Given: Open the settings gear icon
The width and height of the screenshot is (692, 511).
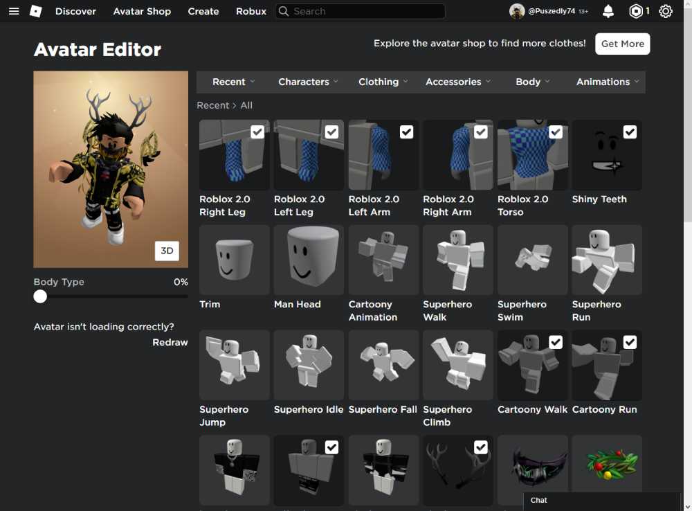Looking at the screenshot, I should 665,11.
